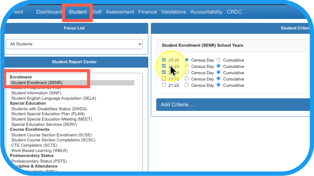
Task: Open the CRDC tab
Action: point(234,12)
